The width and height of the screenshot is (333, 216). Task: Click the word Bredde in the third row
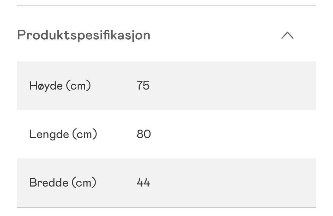(49, 182)
